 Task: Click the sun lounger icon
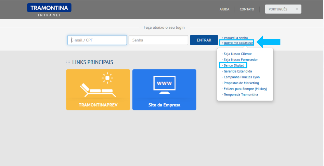[98, 90]
